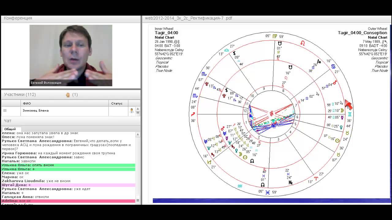The height and width of the screenshot is (220, 392).
Task: Click message 'Наталья: зависли'
Action: (x=19, y=161)
